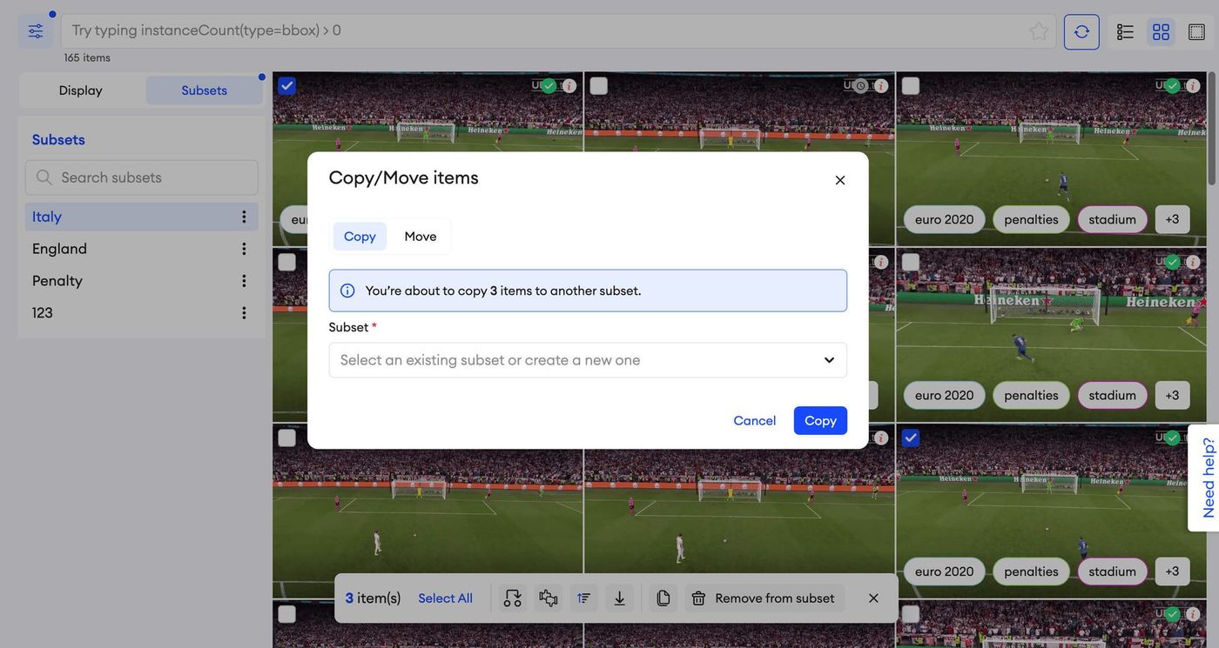
Task: Close the Copy/Move items dialog
Action: [840, 180]
